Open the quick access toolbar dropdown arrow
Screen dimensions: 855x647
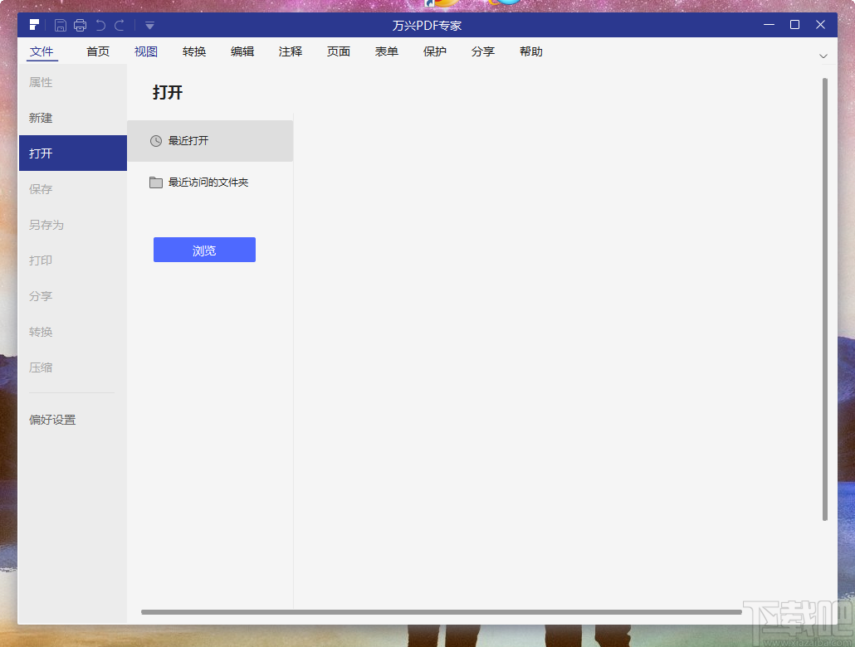coord(149,25)
